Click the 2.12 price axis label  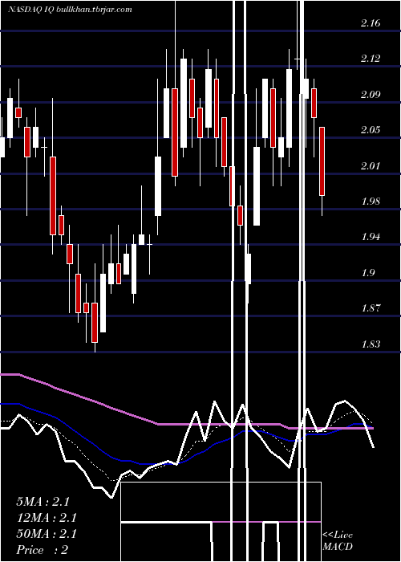click(371, 59)
